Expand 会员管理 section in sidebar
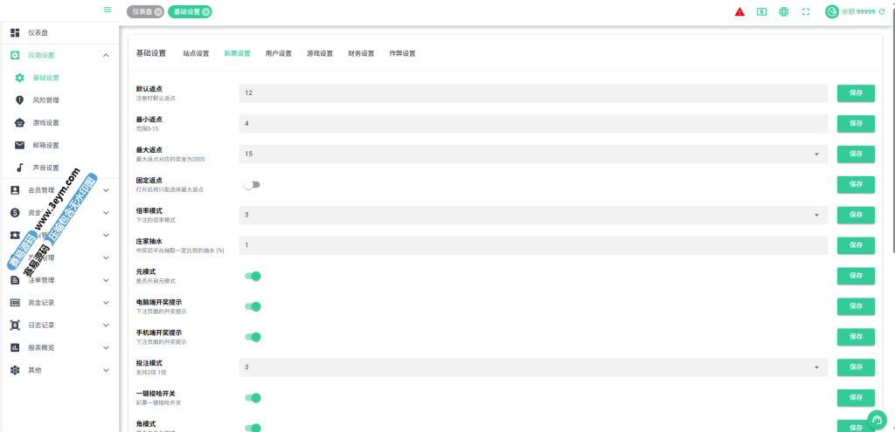This screenshot has width=895, height=432. 59,189
